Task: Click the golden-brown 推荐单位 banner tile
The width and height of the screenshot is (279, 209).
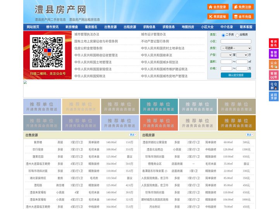Action: click(x=237, y=123)
